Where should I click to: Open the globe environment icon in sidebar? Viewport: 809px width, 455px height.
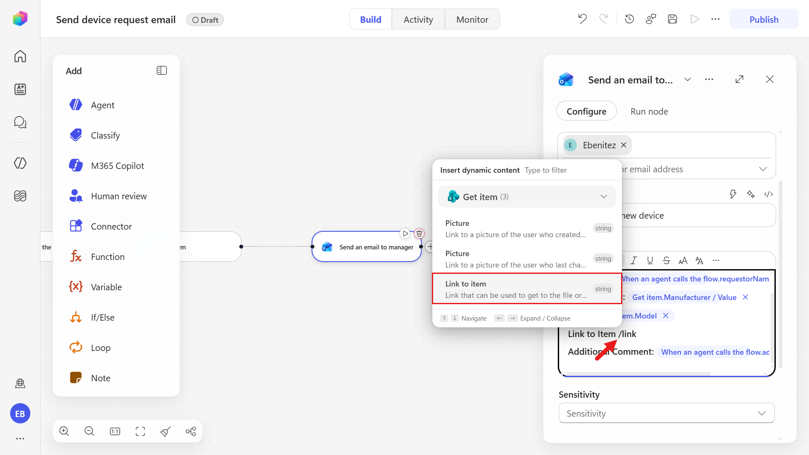tap(20, 383)
